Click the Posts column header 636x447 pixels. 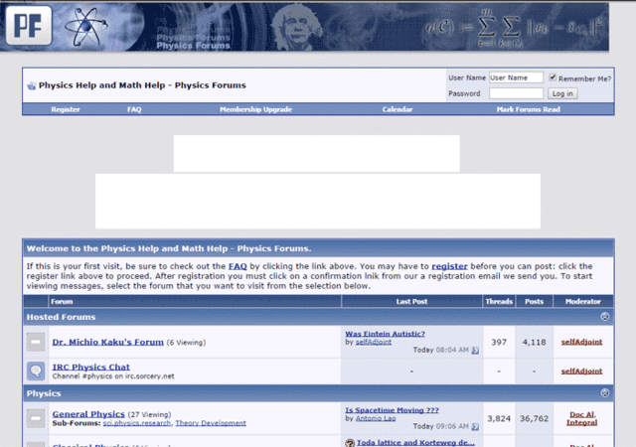[534, 301]
